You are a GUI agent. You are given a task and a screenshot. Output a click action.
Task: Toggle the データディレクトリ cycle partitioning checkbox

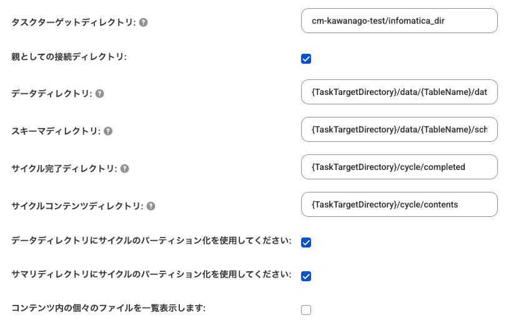point(306,242)
